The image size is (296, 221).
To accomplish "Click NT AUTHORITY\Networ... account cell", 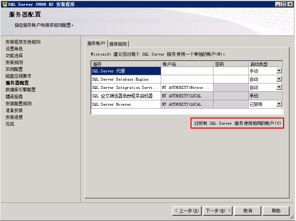I will point(187,88).
